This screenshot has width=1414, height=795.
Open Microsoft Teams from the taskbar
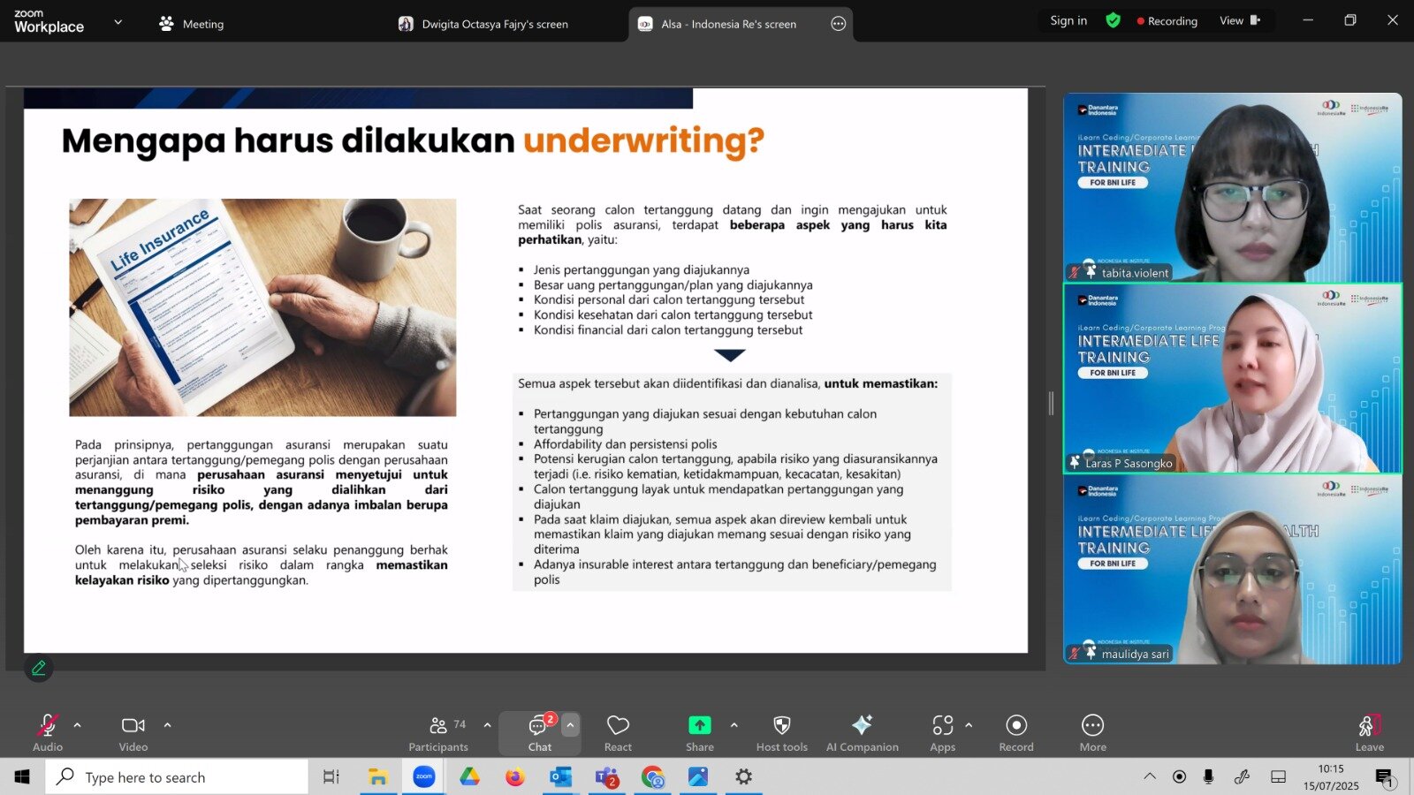(x=607, y=776)
